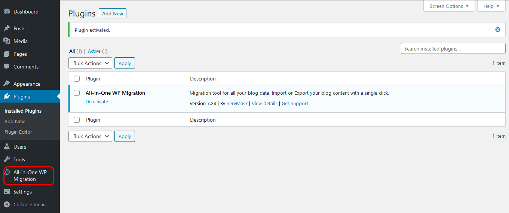Screen dimensions: 509x213
Task: Open Plugin Editor submenu item
Action: pyautogui.click(x=18, y=132)
